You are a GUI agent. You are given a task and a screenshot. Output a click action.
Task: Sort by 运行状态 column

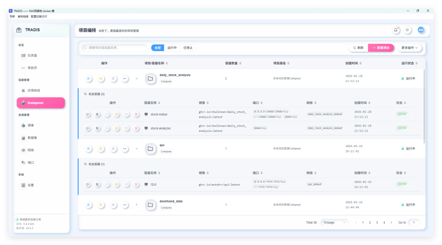coord(410,63)
